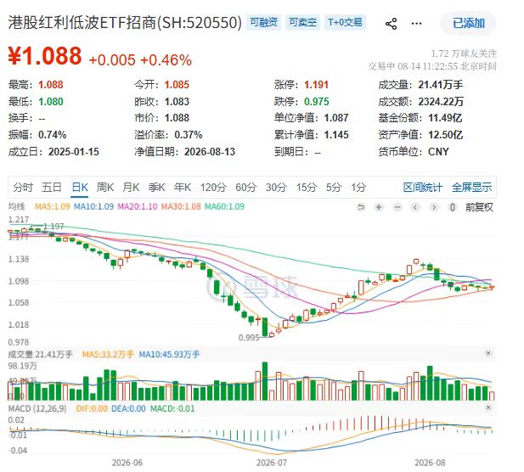The image size is (524, 472).
Task: Toggle the 已添加 watchlist button
Action: coord(469,23)
